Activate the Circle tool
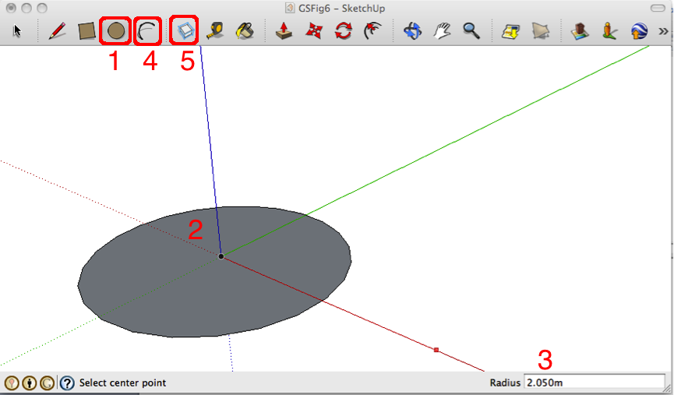The height and width of the screenshot is (395, 674). click(116, 31)
